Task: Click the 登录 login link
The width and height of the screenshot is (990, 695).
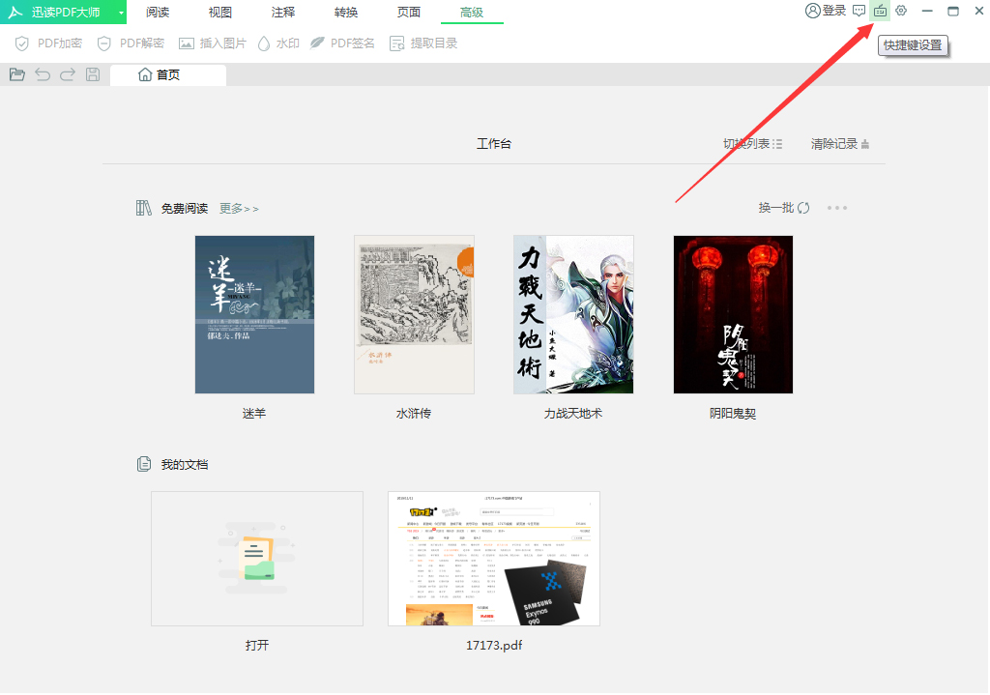Action: (825, 13)
